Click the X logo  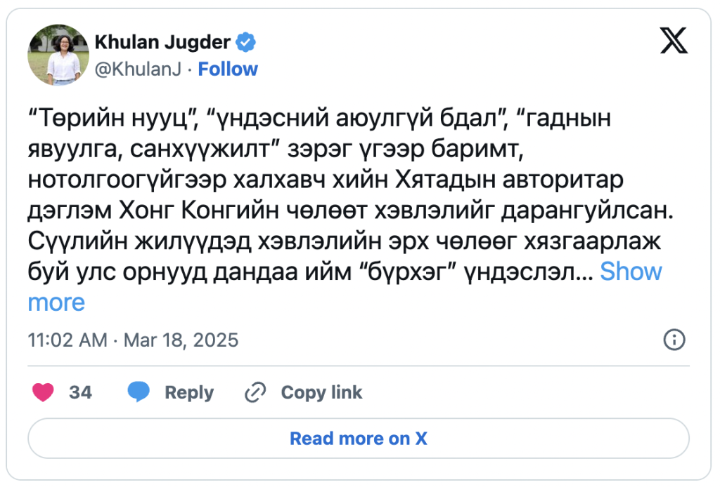coord(674,43)
